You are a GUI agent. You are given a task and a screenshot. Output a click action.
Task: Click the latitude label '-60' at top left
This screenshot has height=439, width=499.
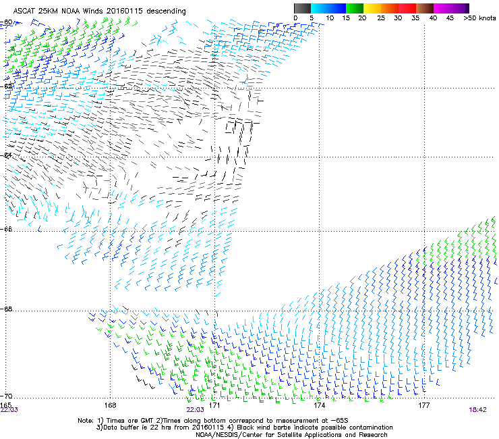(7, 22)
